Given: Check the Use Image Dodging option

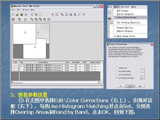Looking at the screenshot, I should click(117, 71).
